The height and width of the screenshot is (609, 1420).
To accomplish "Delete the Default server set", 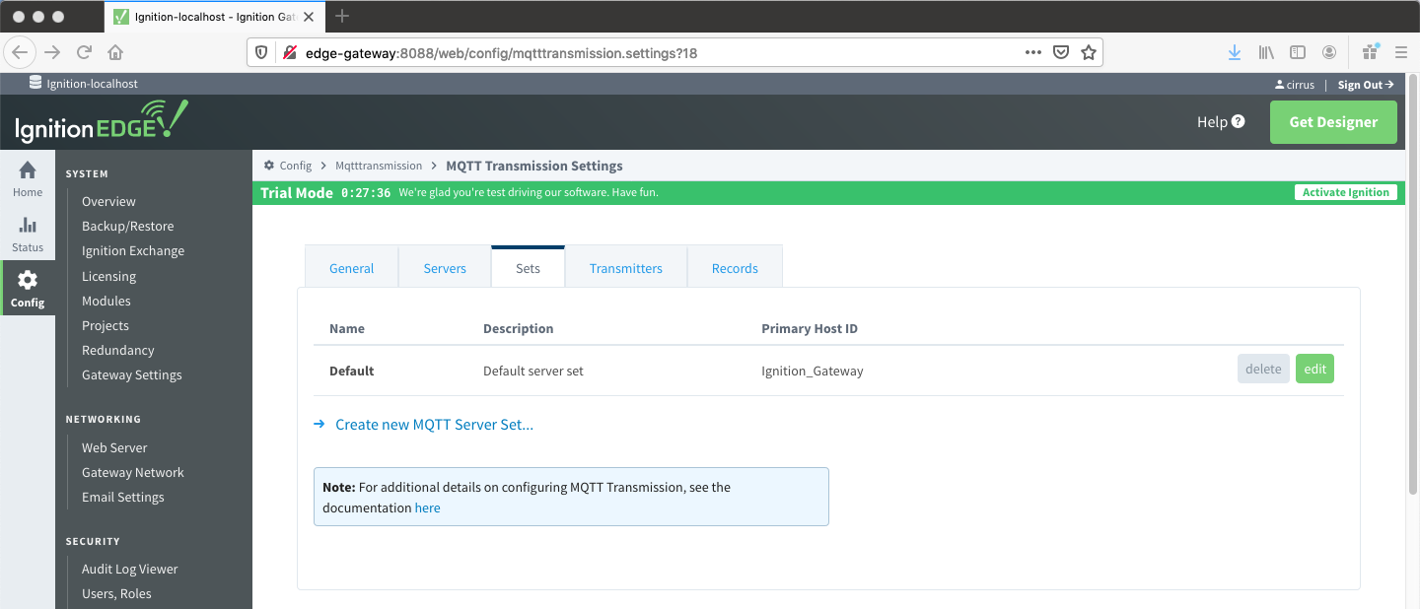I will tap(1263, 369).
